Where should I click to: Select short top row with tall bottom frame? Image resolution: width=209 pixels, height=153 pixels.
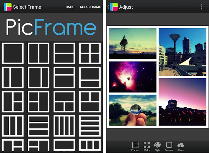tap(64, 78)
